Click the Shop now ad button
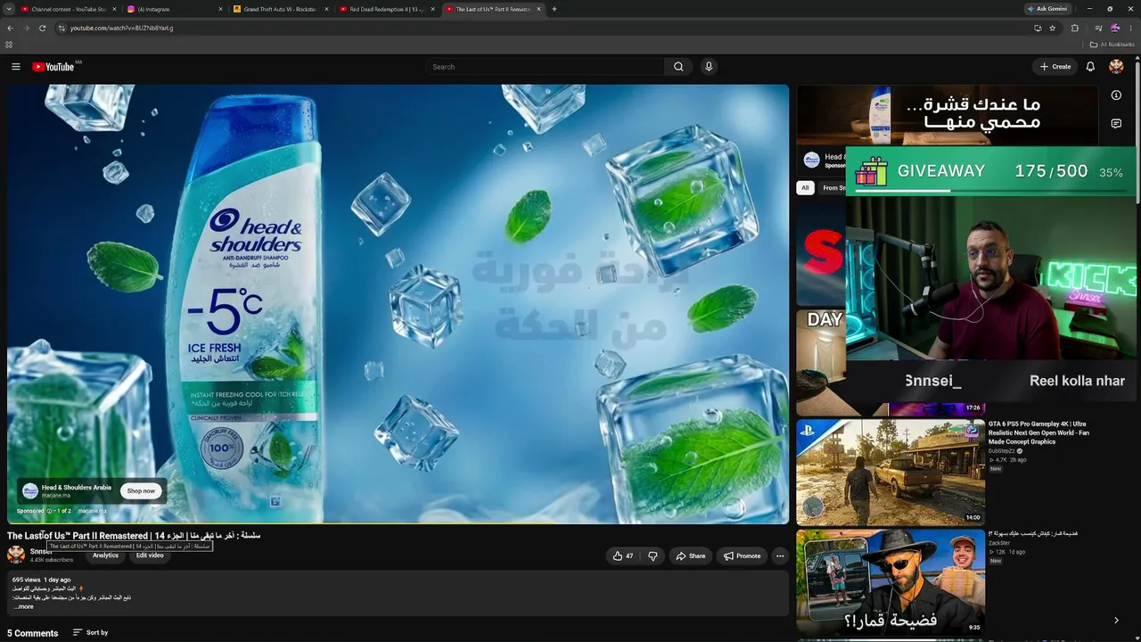The height and width of the screenshot is (642, 1141). 141,490
